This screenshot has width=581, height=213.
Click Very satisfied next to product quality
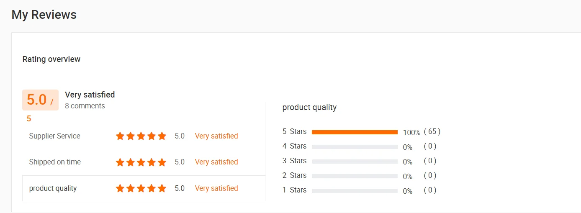coord(216,188)
